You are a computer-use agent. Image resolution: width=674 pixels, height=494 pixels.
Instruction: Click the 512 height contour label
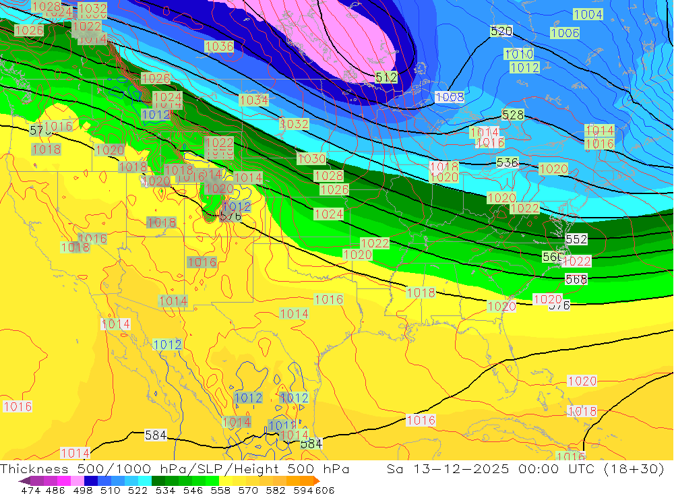(x=386, y=78)
